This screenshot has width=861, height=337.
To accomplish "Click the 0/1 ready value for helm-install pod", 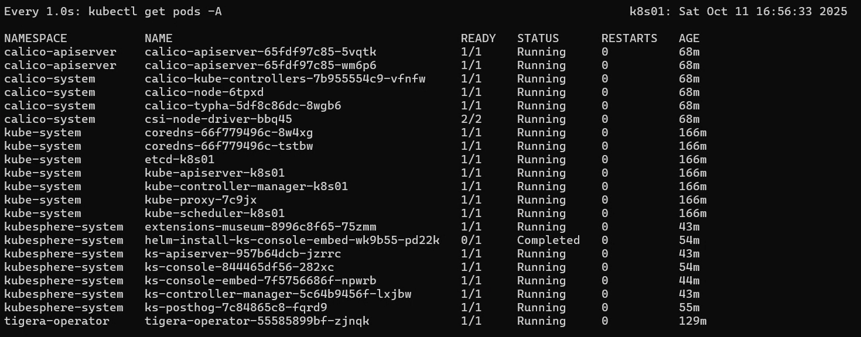I will click(x=471, y=240).
